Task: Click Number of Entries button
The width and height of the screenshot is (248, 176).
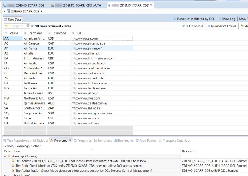Action: pos(221,26)
